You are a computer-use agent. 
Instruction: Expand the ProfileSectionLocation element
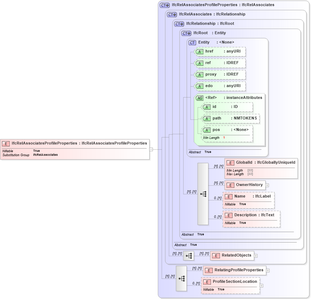[261, 285]
